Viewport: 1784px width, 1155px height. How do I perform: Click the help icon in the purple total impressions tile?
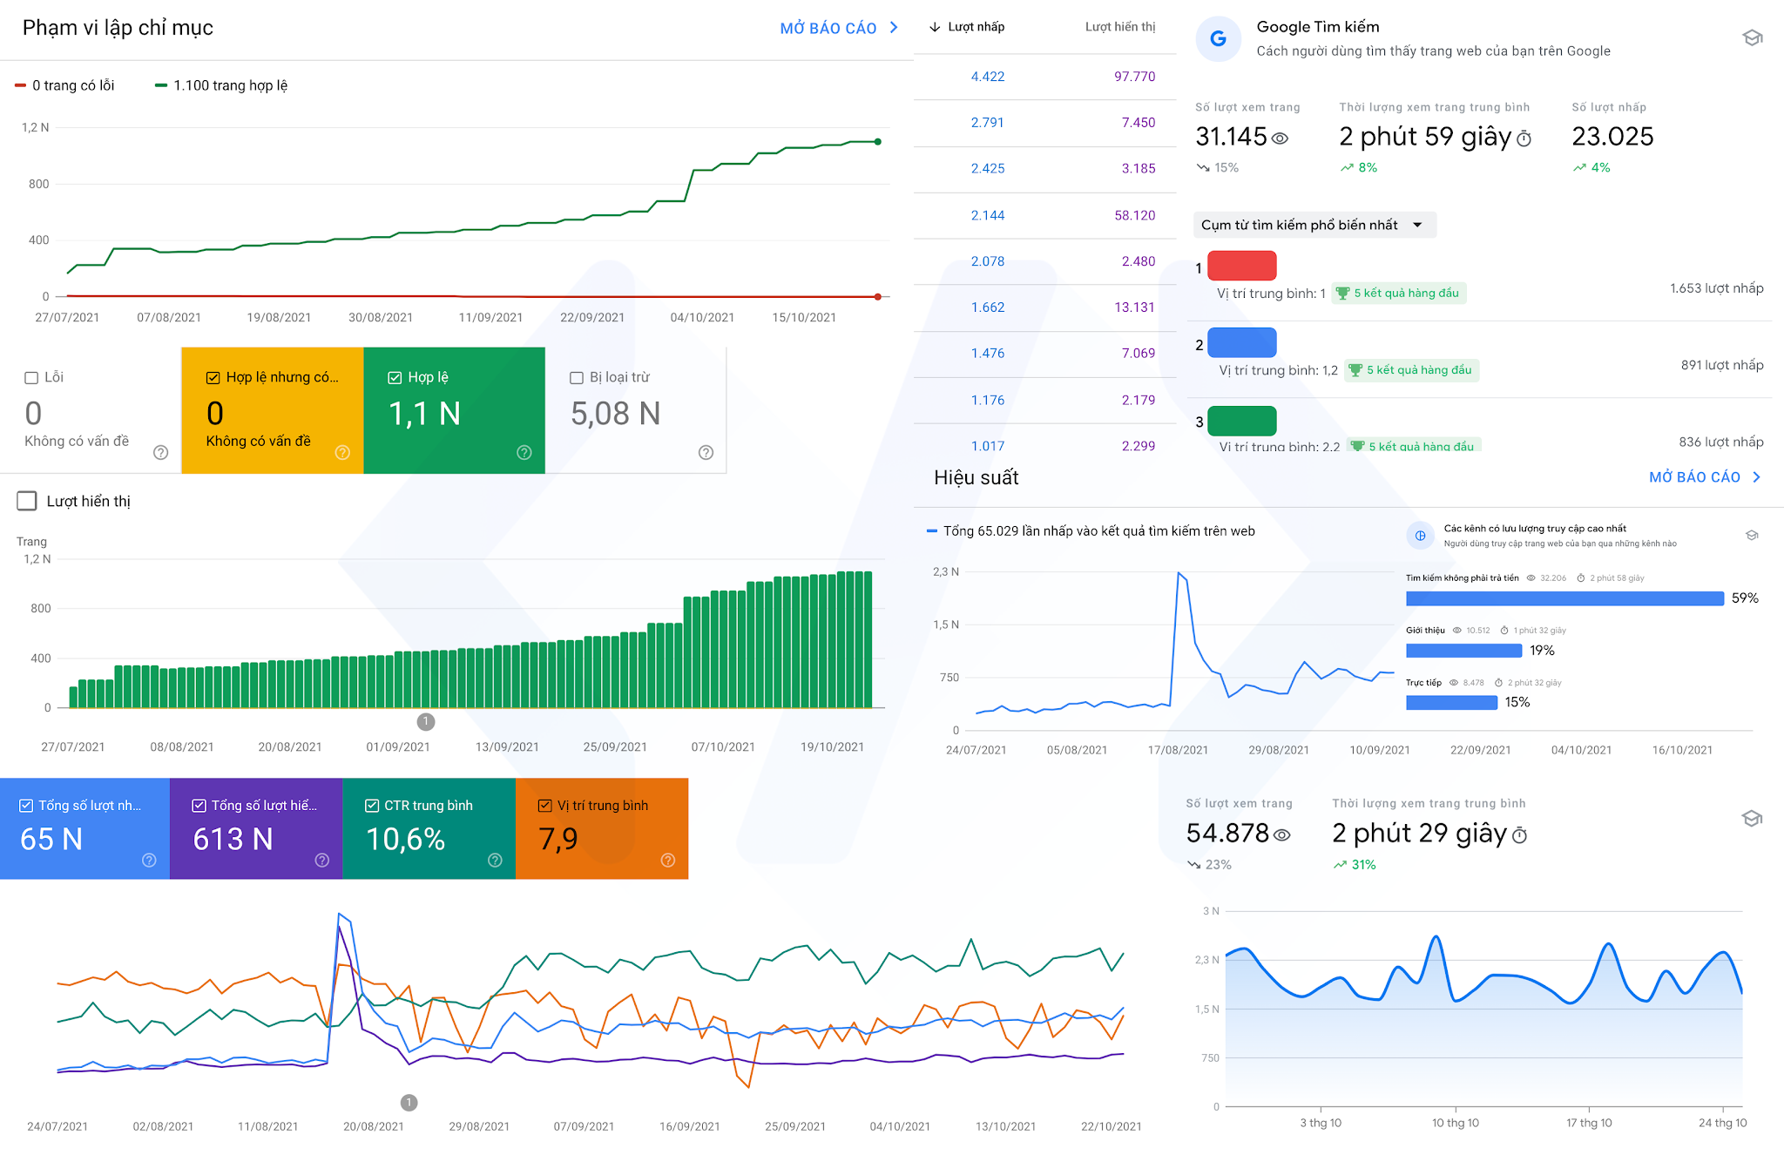coord(321,860)
